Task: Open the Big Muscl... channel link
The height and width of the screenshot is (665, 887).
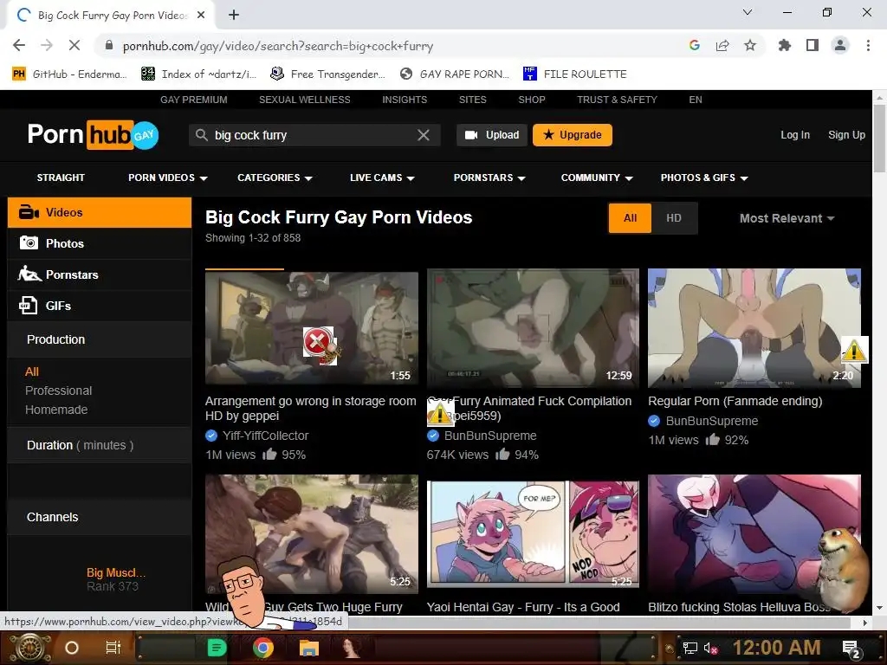Action: coord(116,572)
